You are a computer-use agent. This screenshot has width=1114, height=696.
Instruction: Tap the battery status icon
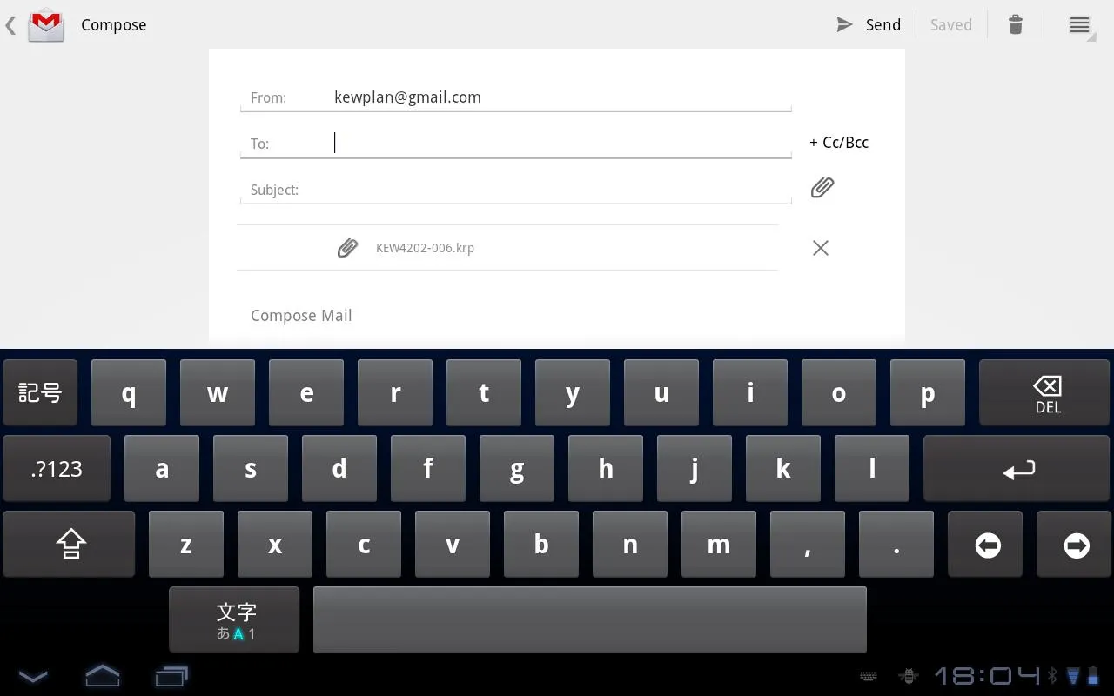(x=1093, y=676)
